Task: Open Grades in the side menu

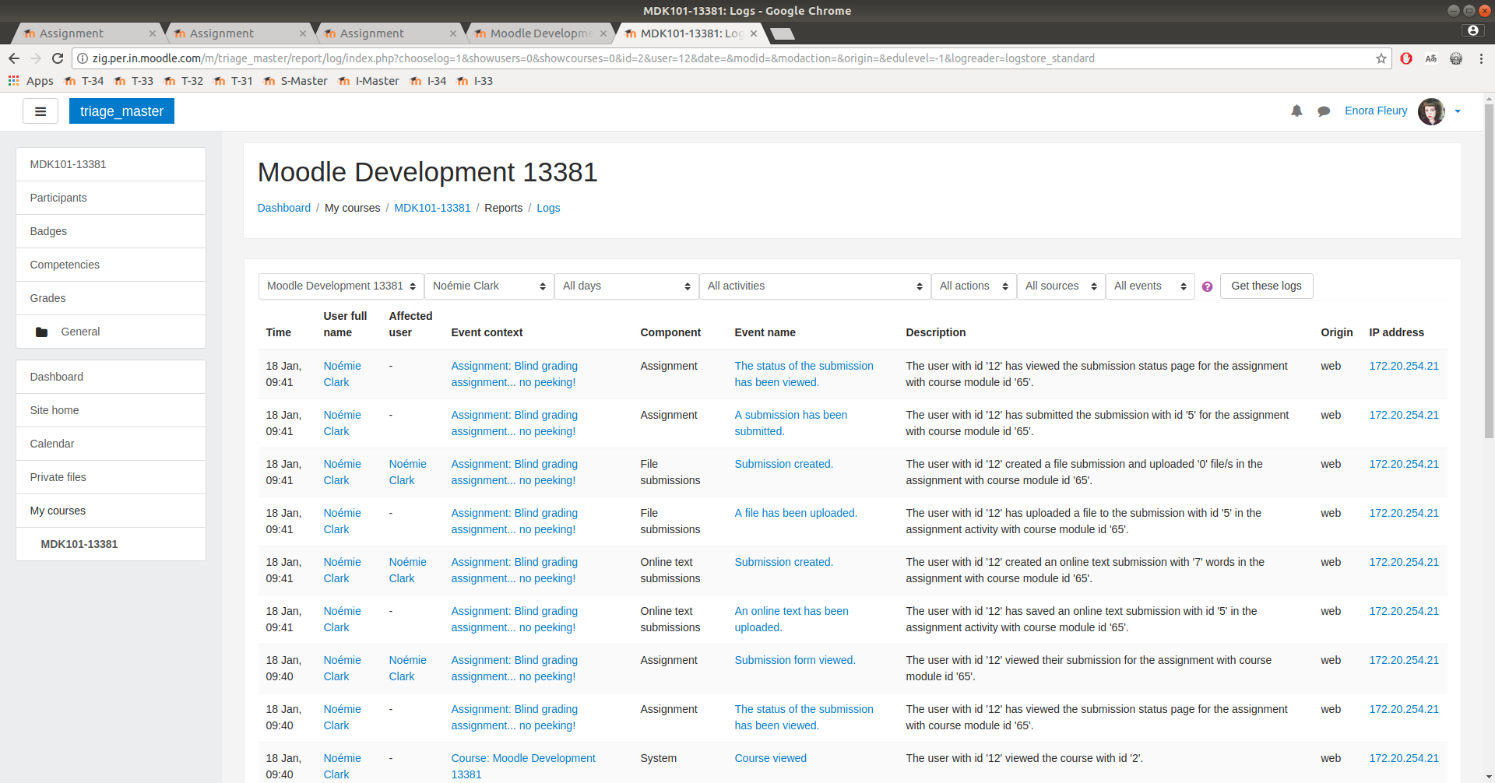Action: (x=111, y=298)
